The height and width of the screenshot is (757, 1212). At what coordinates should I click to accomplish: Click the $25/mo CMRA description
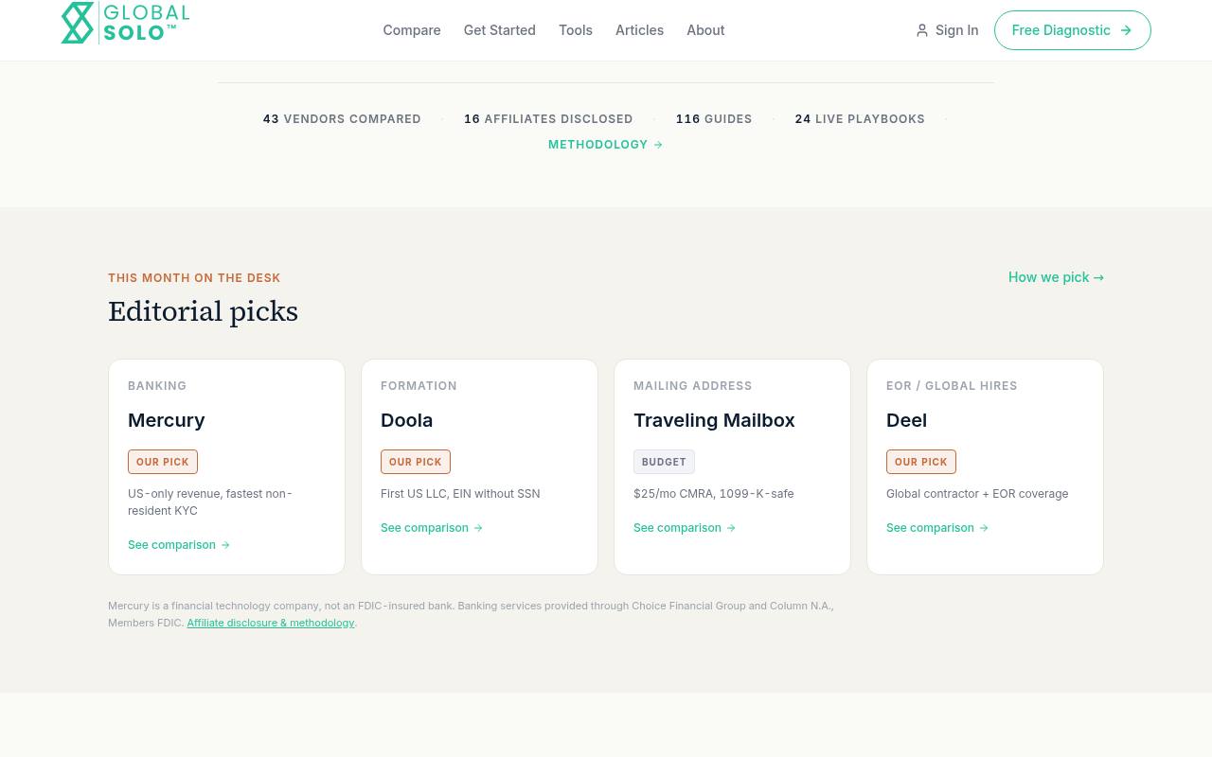coord(714,494)
